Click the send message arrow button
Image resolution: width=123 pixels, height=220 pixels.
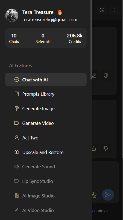click(108, 195)
